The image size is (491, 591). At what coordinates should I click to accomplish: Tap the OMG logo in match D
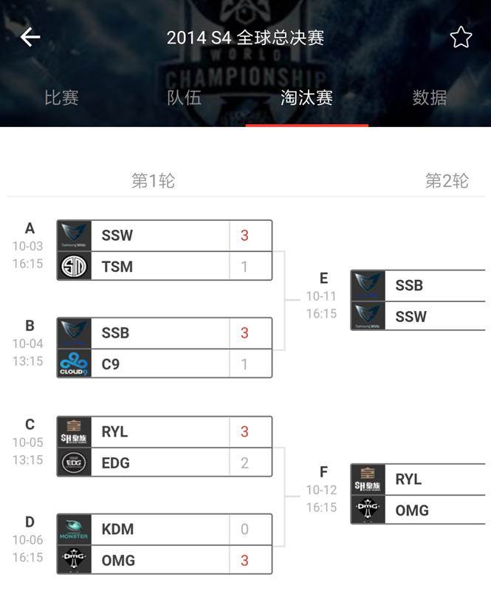click(74, 560)
